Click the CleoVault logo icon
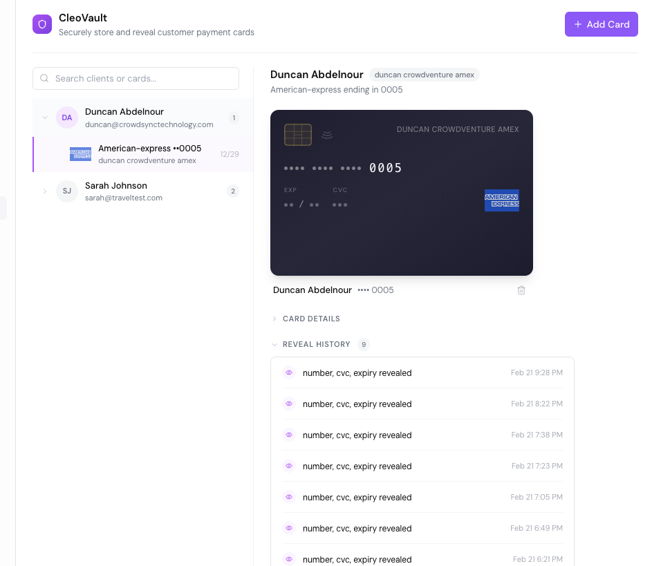The width and height of the screenshot is (652, 566). click(42, 23)
